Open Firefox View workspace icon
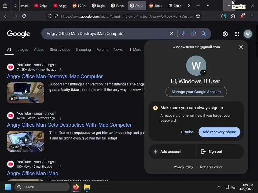This screenshot has width=258, height=193. click(5, 6)
